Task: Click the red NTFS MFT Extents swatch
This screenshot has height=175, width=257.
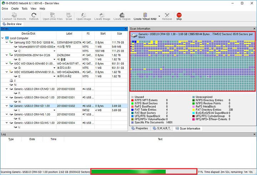Action: pos(132,100)
